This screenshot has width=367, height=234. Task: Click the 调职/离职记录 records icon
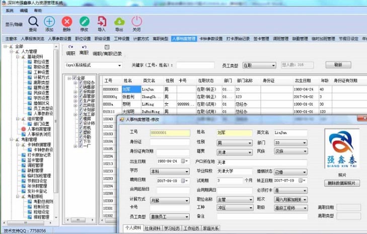point(107,47)
